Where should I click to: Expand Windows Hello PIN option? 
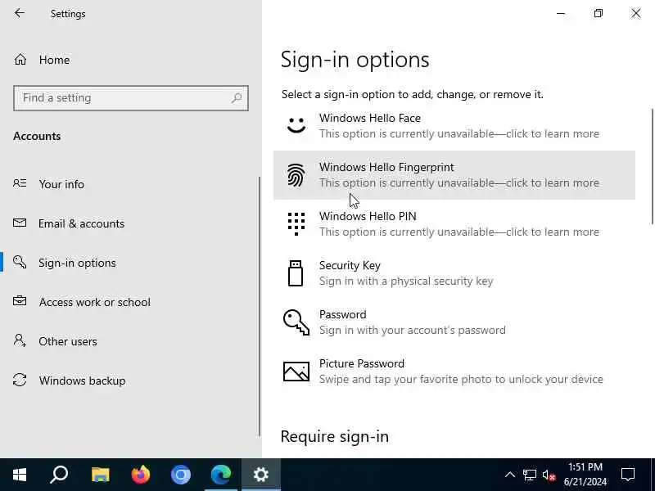454,224
